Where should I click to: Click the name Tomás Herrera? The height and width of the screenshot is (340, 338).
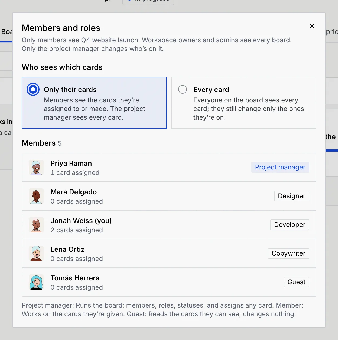coord(75,278)
